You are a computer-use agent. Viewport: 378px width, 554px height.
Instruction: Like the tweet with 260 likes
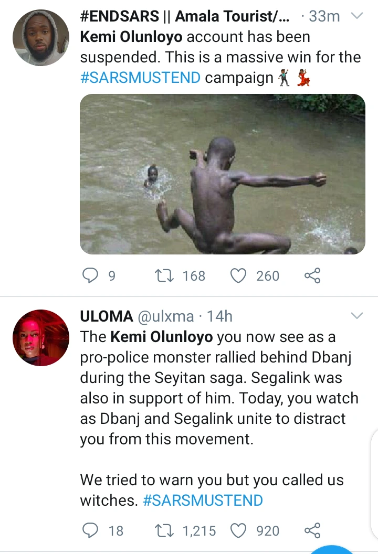(239, 275)
